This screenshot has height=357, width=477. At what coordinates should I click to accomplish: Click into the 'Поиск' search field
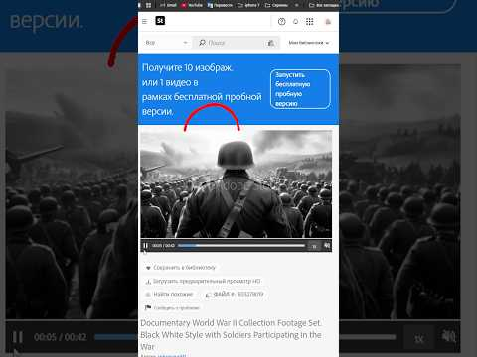coord(231,43)
